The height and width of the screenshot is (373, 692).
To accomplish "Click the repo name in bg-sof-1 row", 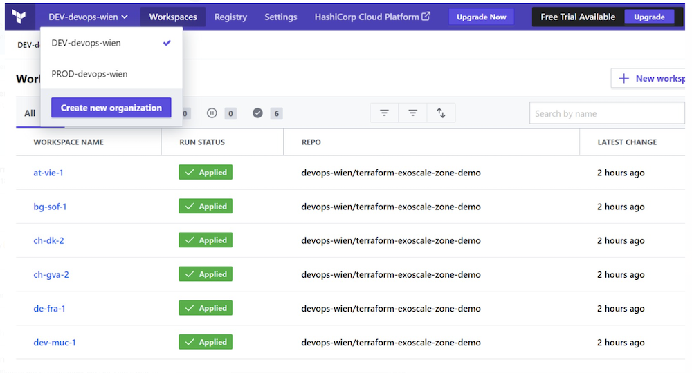I will [x=391, y=207].
